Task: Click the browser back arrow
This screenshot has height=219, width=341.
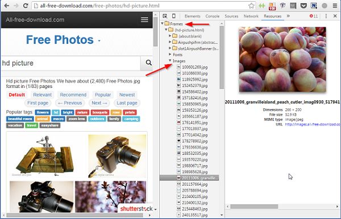Action: pyautogui.click(x=7, y=6)
